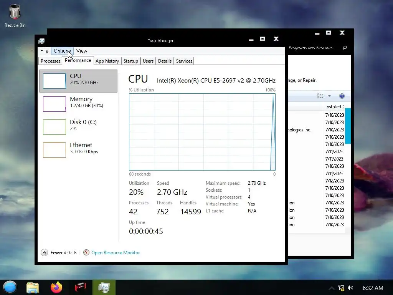The height and width of the screenshot is (295, 393).
Task: Open the Details tab
Action: pos(165,61)
